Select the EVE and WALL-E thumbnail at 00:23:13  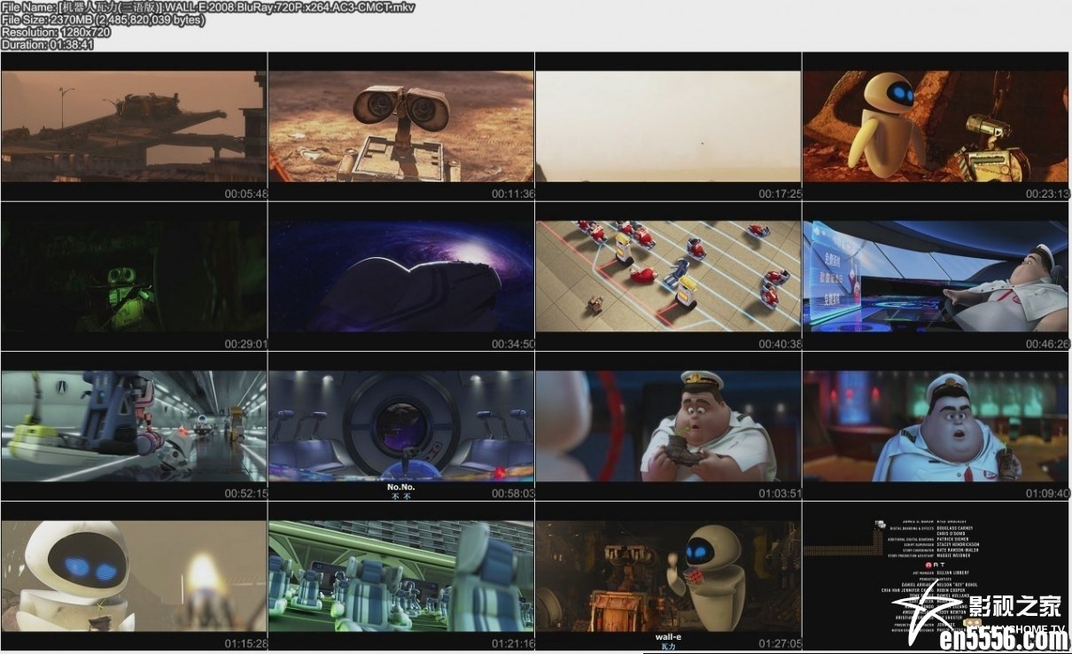click(936, 127)
